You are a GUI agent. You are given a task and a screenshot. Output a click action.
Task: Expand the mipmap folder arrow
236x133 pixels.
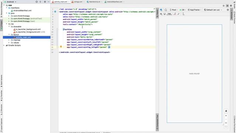tap(9, 40)
